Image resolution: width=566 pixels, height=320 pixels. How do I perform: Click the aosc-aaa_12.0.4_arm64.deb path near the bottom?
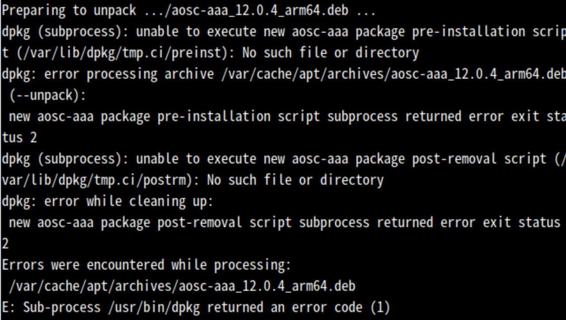[182, 286]
